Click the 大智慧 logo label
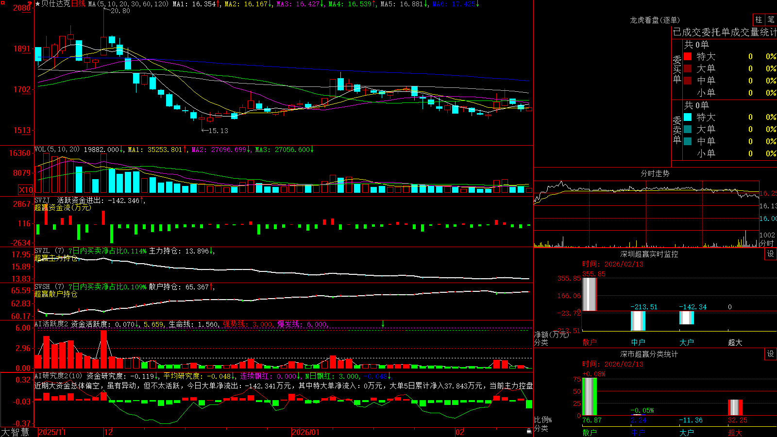The width and height of the screenshot is (777, 437). 15,432
